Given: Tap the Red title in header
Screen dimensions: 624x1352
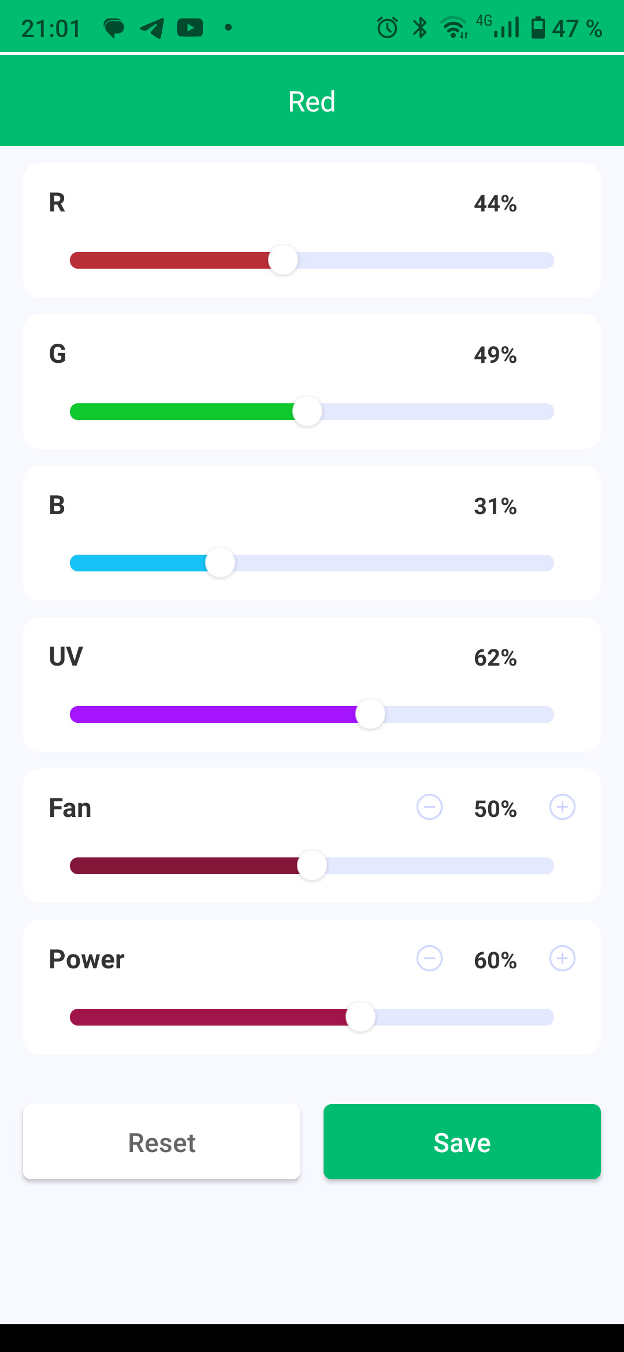Looking at the screenshot, I should click(x=312, y=102).
